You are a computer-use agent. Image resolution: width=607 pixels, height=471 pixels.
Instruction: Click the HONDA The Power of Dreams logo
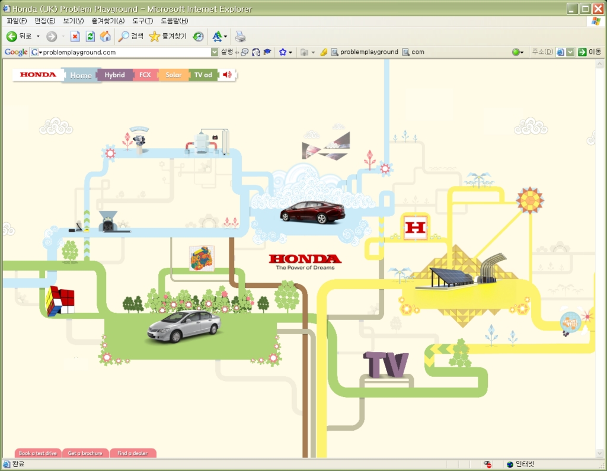(305, 262)
